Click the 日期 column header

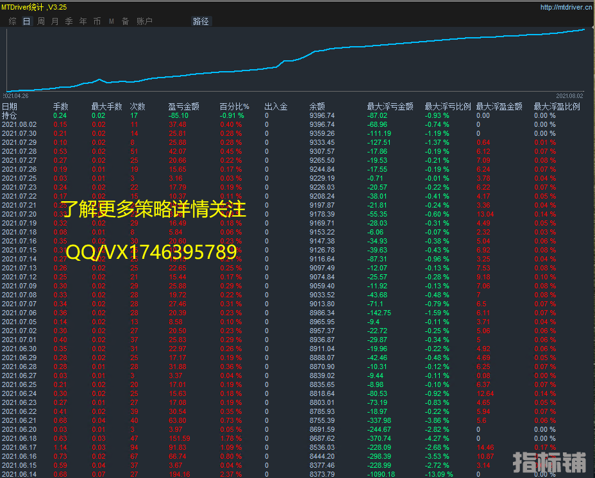10,106
